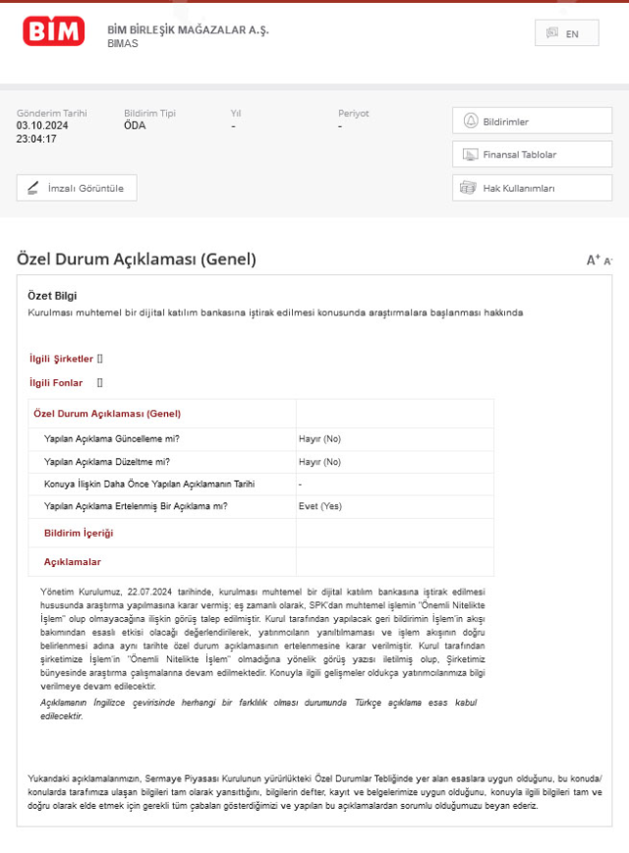The width and height of the screenshot is (629, 853).
Task: Click the speech bubble icon beside EN
Action: (551, 32)
